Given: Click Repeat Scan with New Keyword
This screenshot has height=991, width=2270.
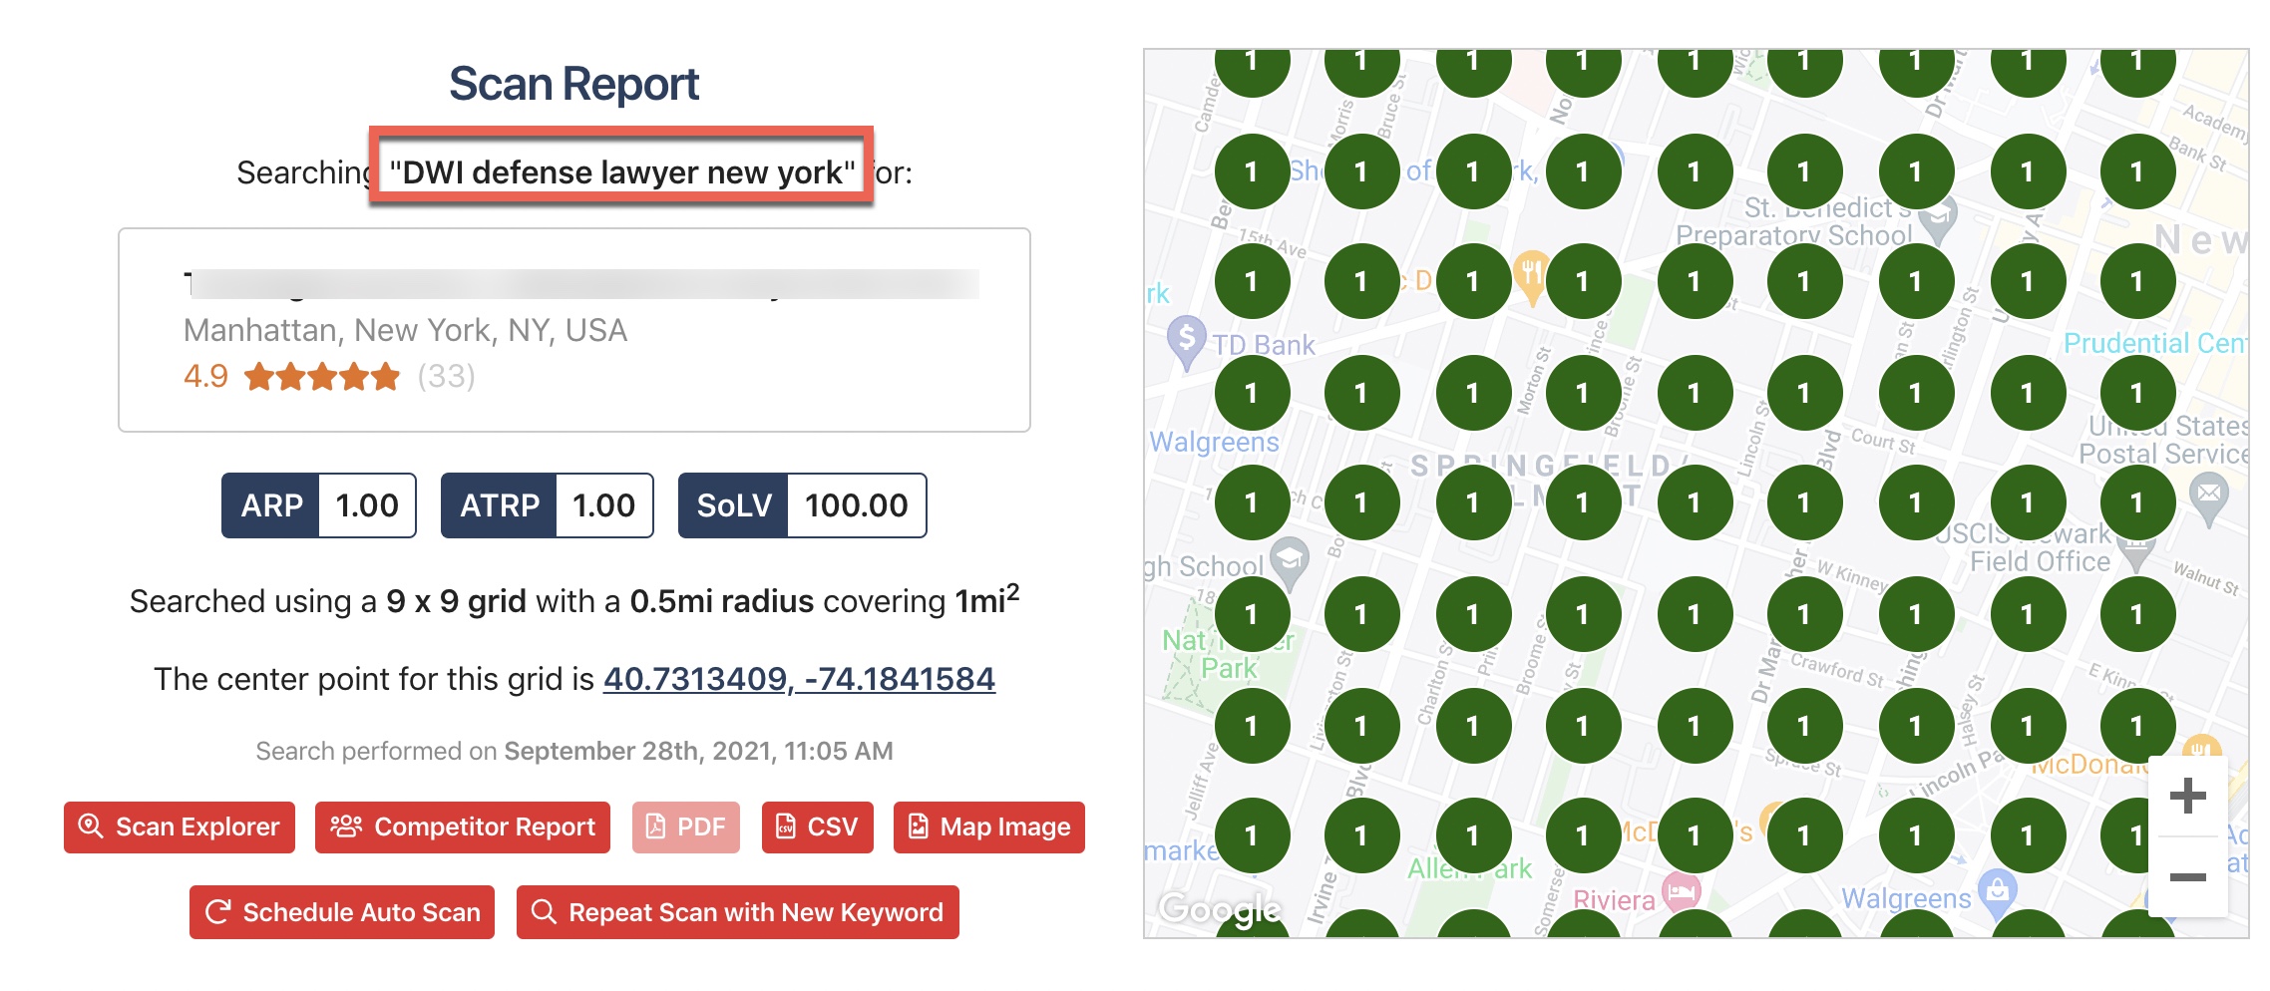Looking at the screenshot, I should point(737,912).
